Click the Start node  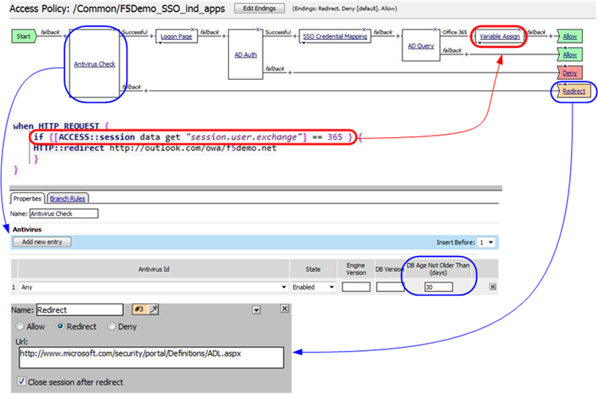coord(24,36)
